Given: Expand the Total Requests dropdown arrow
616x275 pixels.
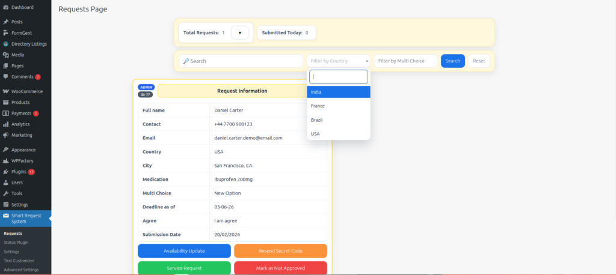Looking at the screenshot, I should 239,33.
